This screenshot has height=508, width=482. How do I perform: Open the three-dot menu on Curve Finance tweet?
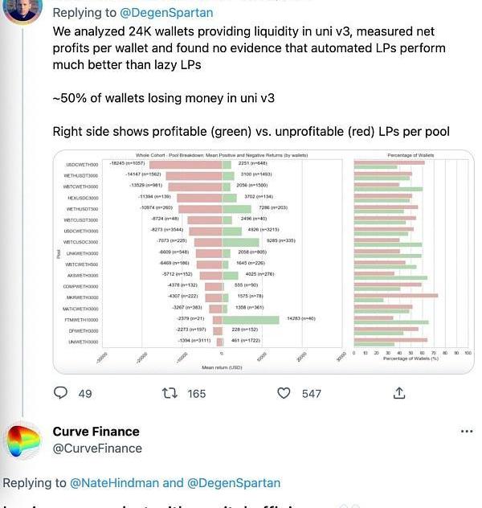tap(467, 432)
